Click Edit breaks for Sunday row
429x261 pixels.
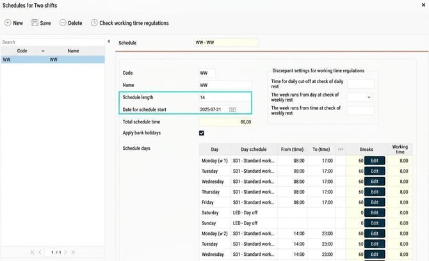click(375, 223)
